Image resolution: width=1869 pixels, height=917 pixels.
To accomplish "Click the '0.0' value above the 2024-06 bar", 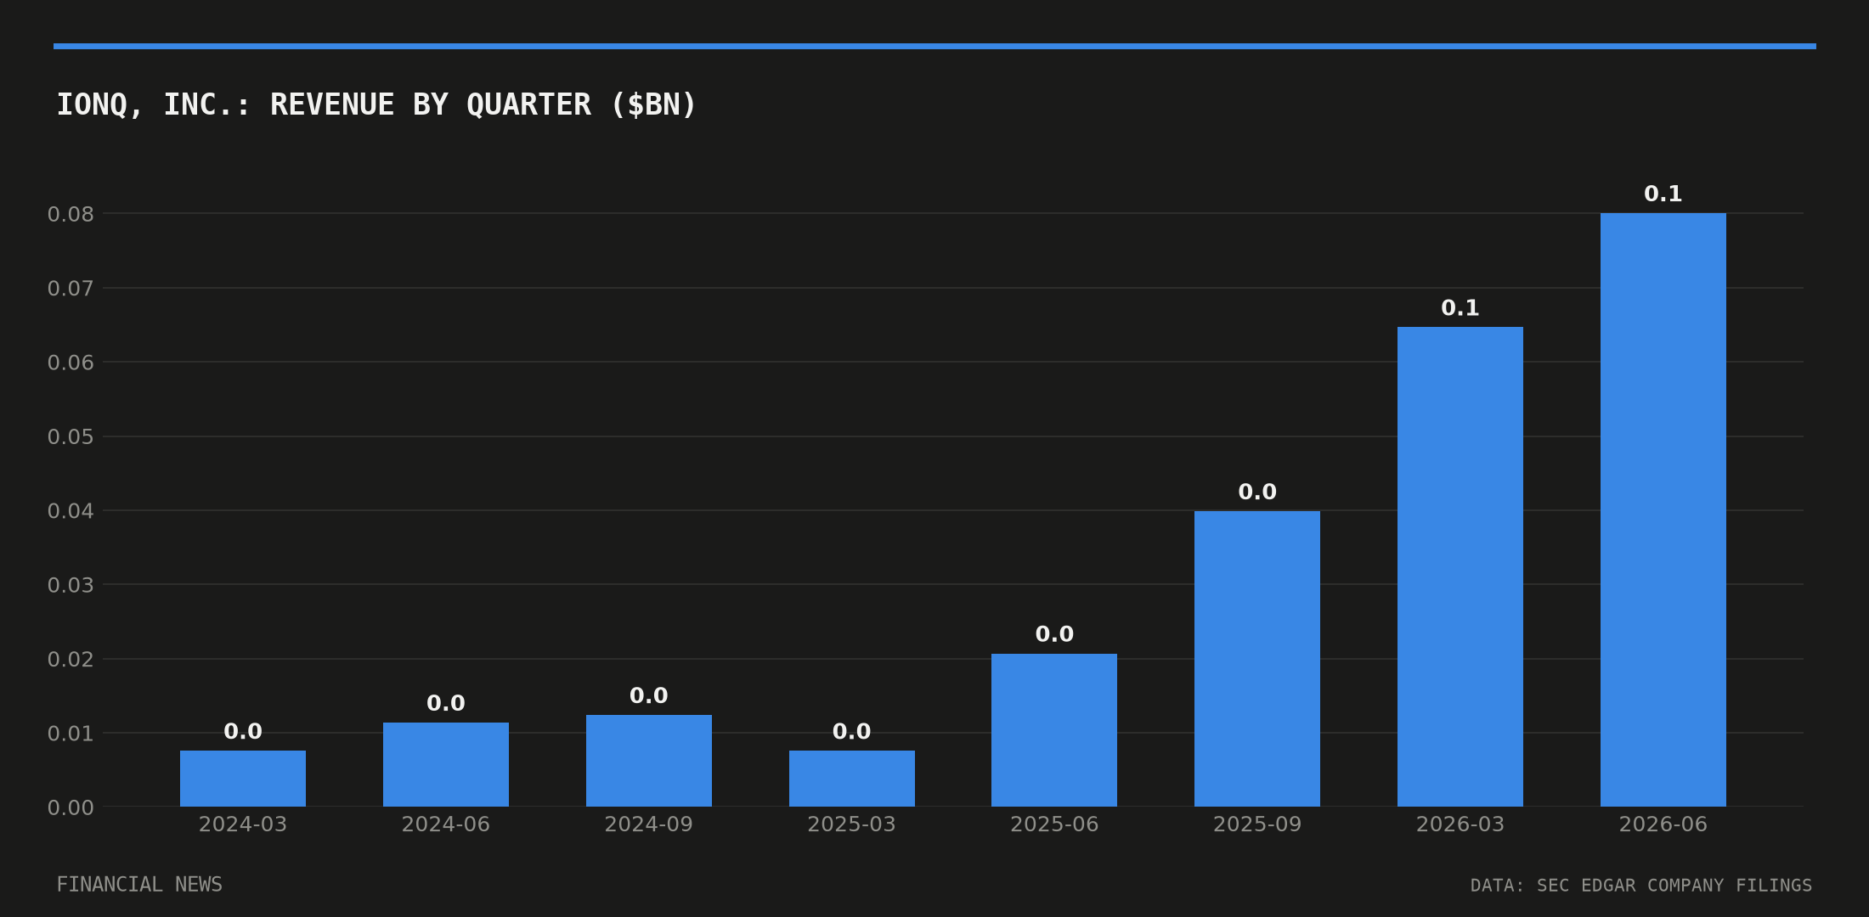I will 446,704.
